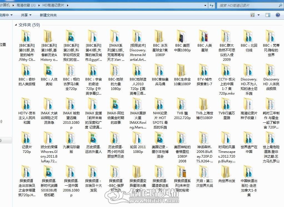Open the 九寨沟珍藏版 folder
Screen dimensions: 284x207
pyautogui.click(x=71, y=143)
